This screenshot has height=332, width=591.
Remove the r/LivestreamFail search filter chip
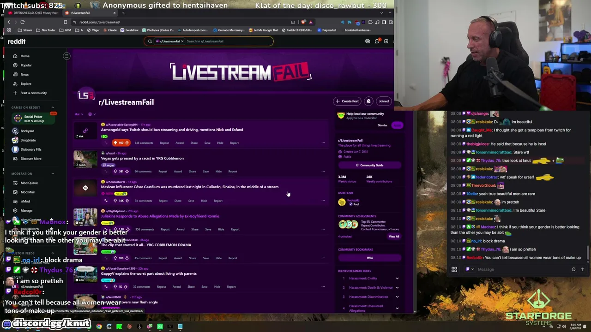(x=182, y=41)
